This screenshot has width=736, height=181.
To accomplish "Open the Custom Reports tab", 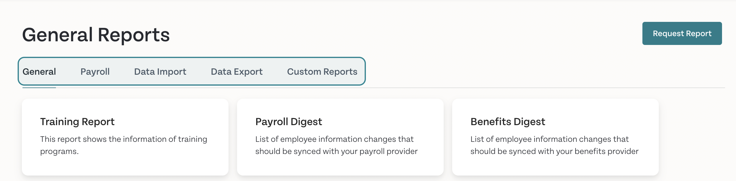I will click(322, 72).
